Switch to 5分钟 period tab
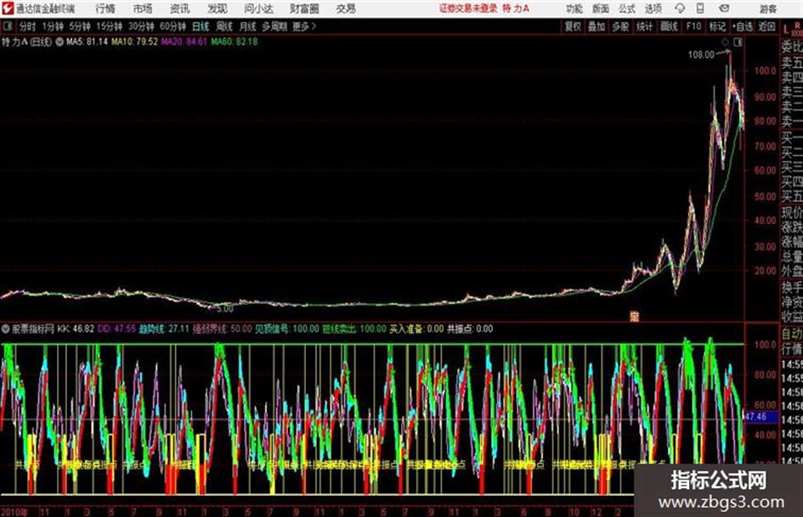 pos(79,26)
